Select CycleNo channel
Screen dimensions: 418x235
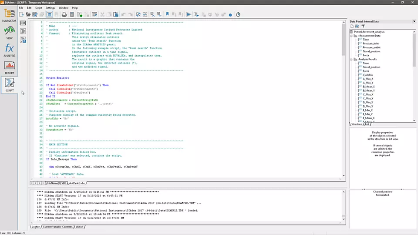(367, 75)
